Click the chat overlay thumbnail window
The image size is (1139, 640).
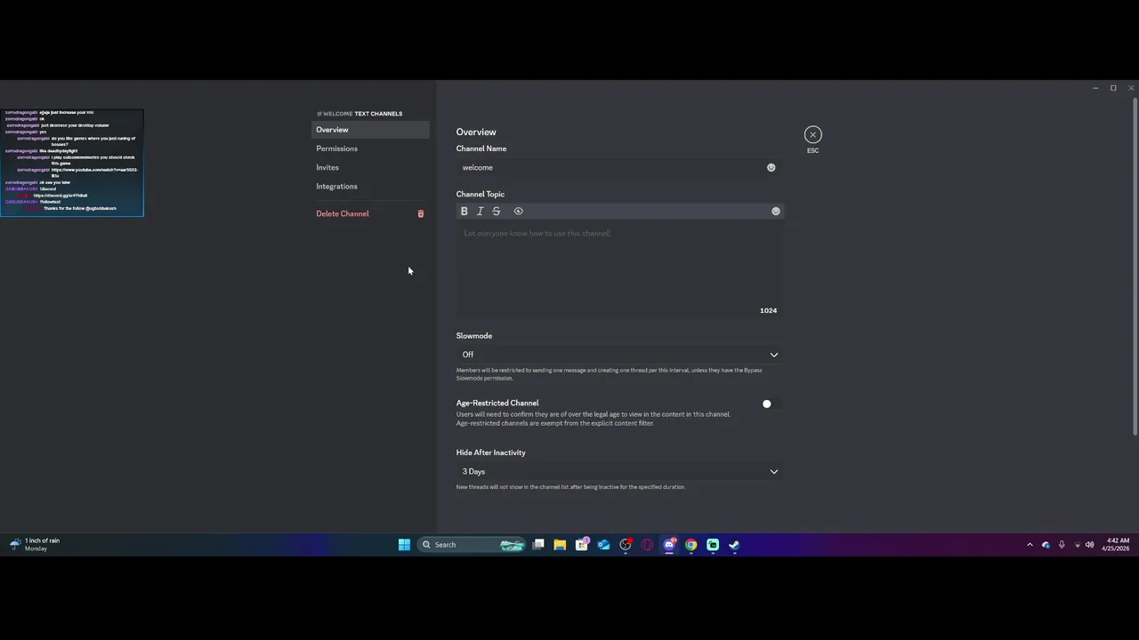(71, 163)
